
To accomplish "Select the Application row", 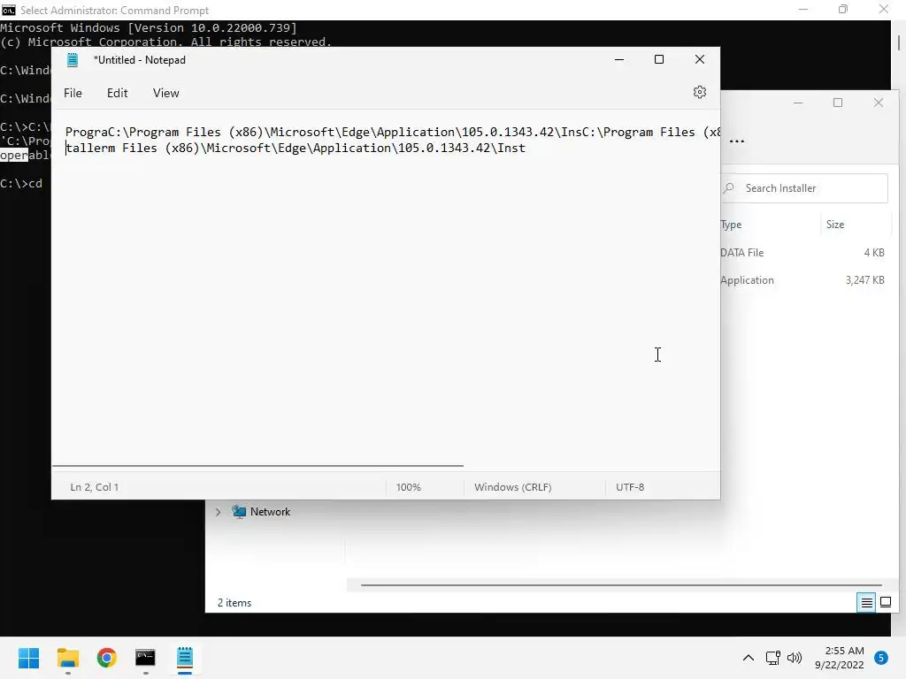I will tap(802, 280).
